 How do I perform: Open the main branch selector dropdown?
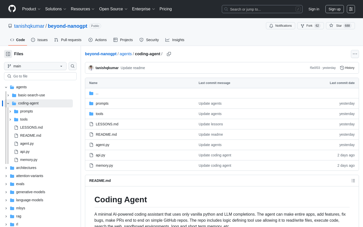(35, 66)
